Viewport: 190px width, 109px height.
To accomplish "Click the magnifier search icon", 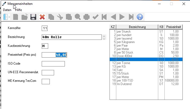I will point(78,17).
